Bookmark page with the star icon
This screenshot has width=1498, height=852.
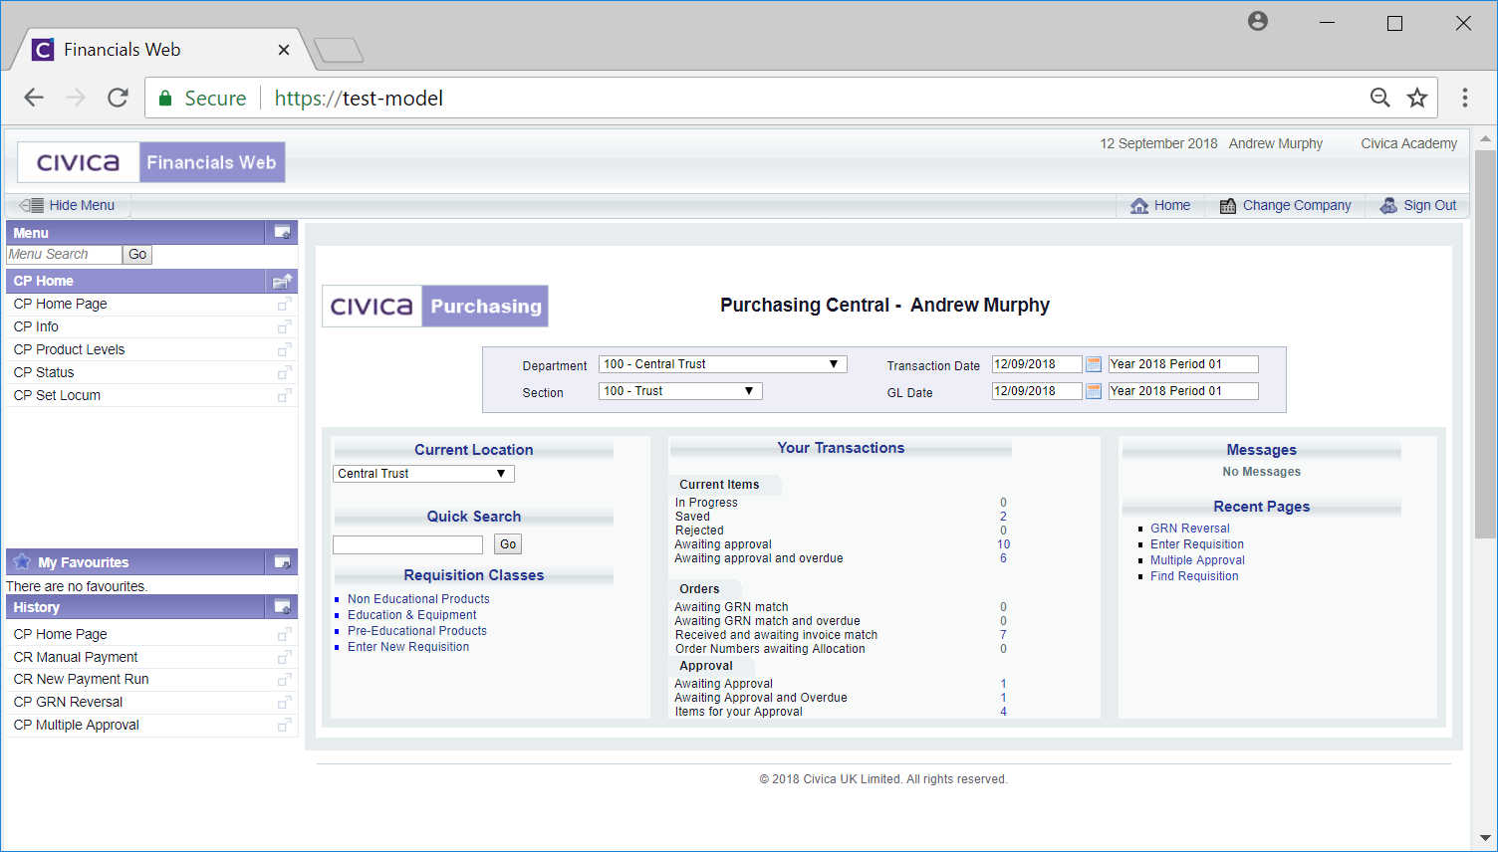(1417, 98)
